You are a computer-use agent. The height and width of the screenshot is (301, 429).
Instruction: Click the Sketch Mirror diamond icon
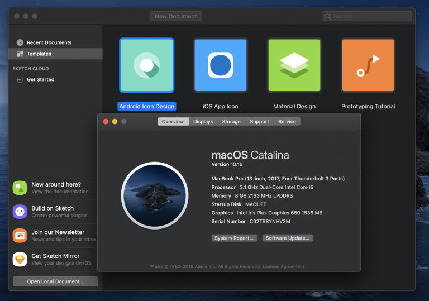[x=20, y=259]
